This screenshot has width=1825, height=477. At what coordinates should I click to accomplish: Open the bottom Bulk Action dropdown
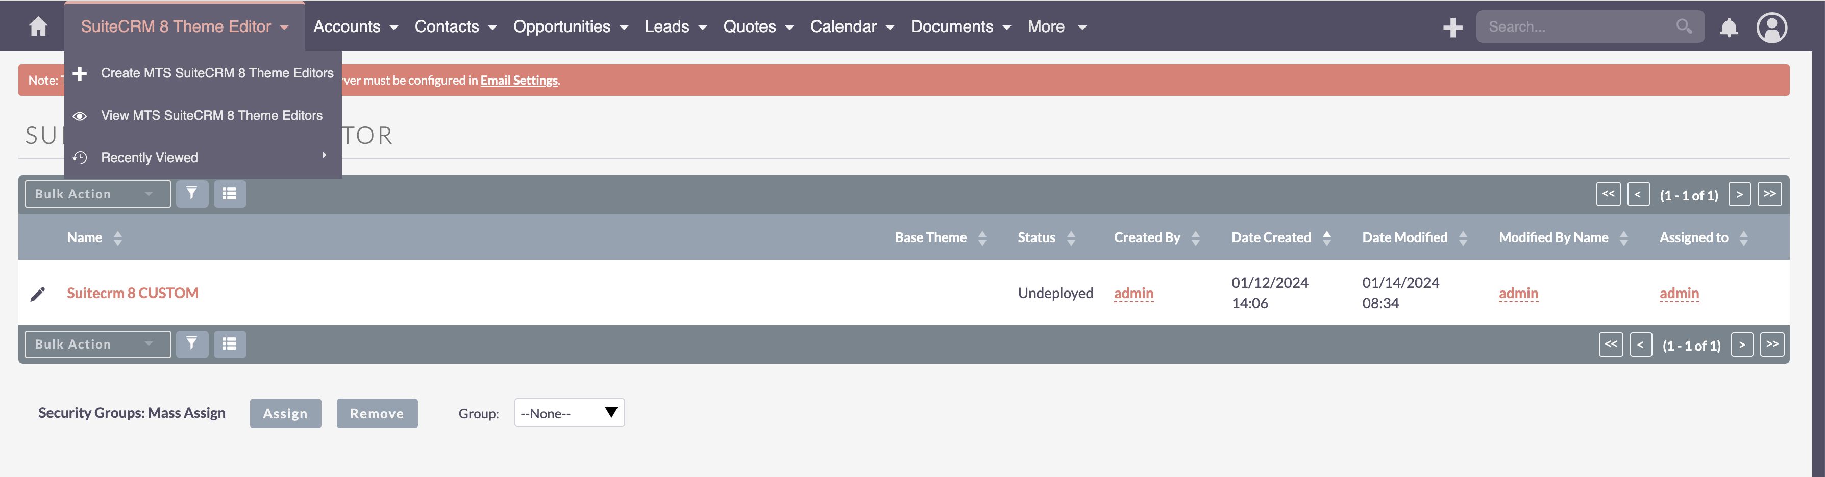[98, 344]
